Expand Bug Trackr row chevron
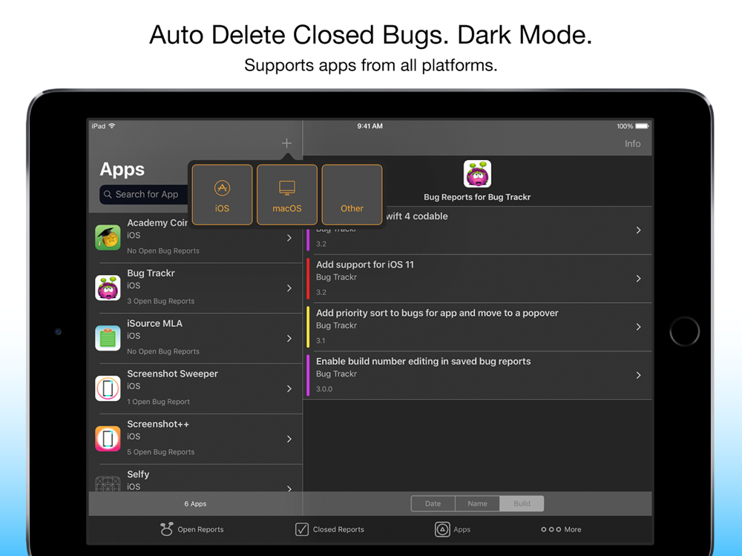 click(x=289, y=288)
